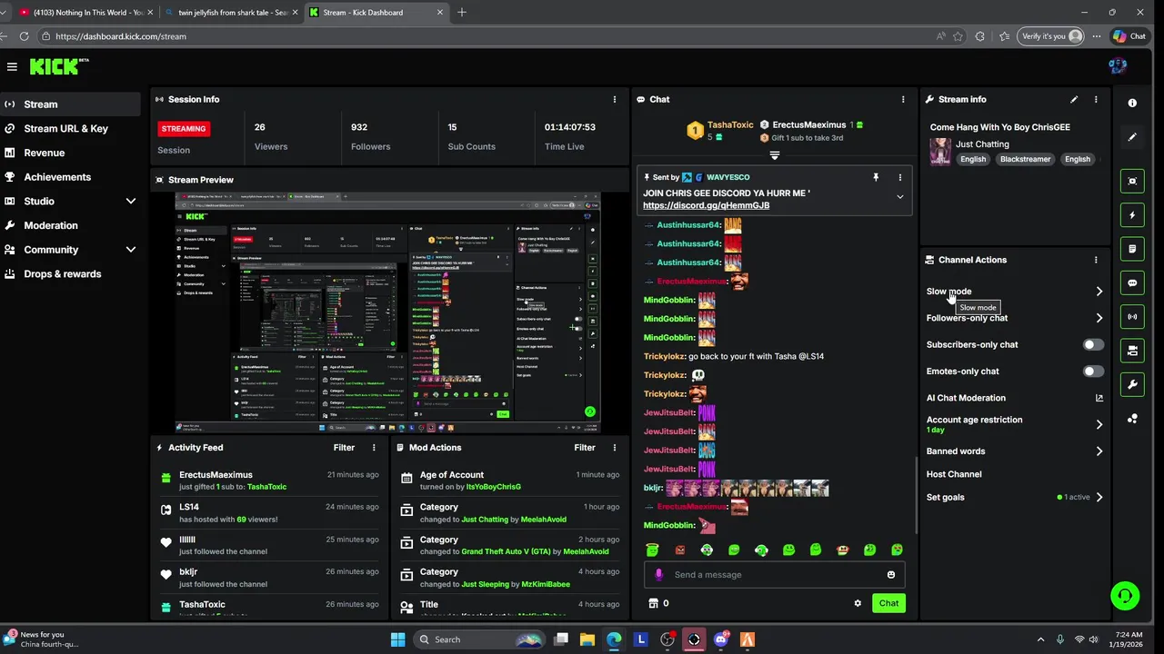Expand the pinned message chevron
This screenshot has height=654, width=1164.
(x=900, y=197)
